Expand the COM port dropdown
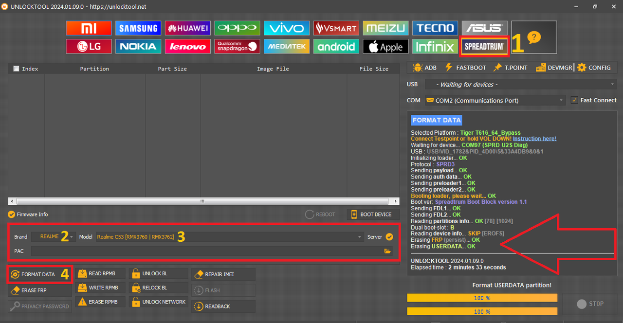 495,100
